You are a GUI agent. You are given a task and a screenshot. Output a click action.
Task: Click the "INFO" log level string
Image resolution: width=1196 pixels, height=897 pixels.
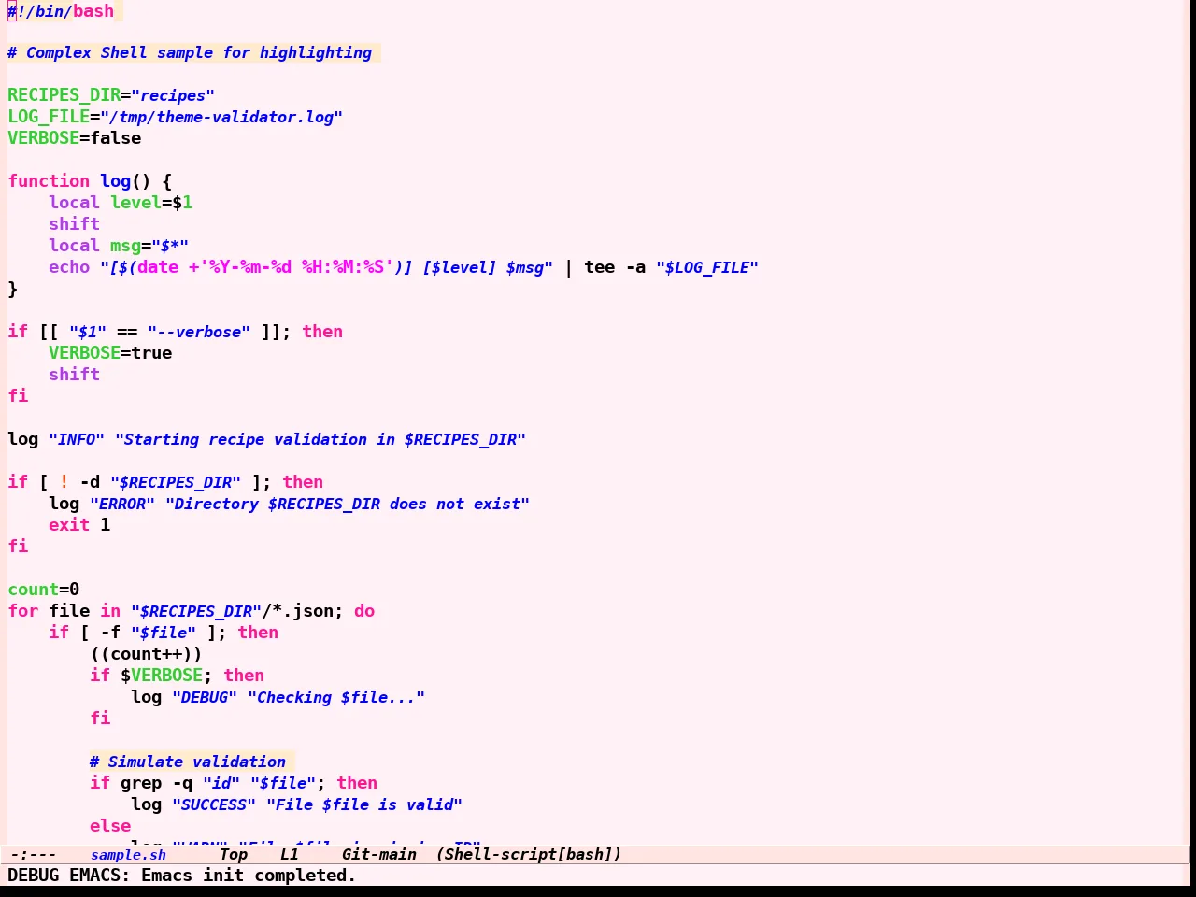[77, 439]
